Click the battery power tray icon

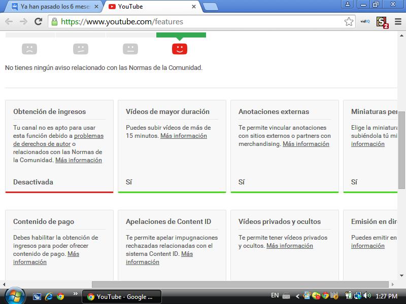click(x=349, y=295)
